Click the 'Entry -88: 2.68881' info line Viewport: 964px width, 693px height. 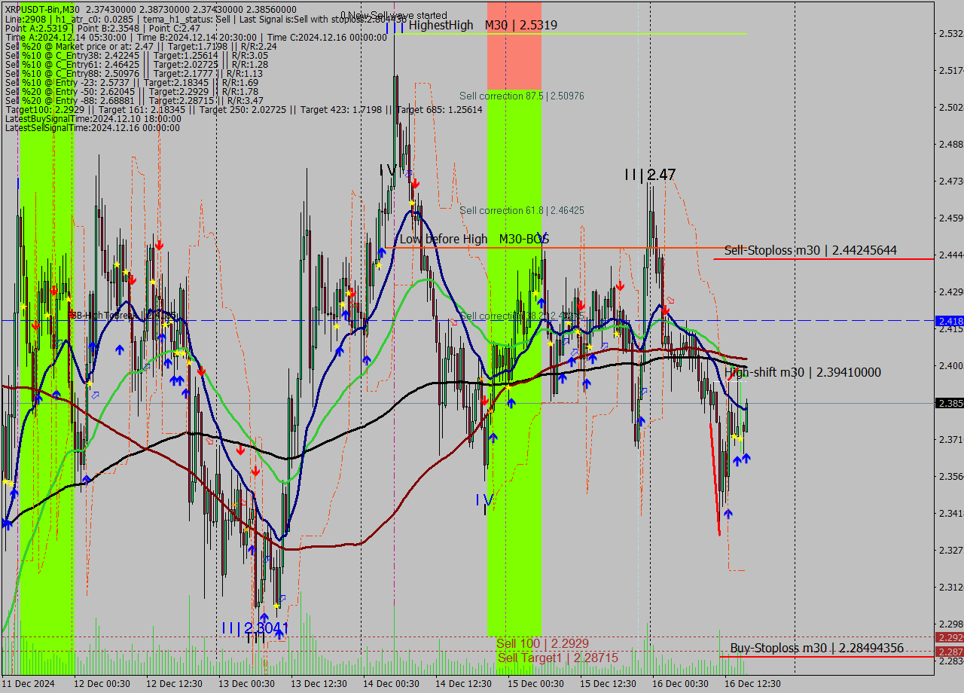(x=134, y=100)
